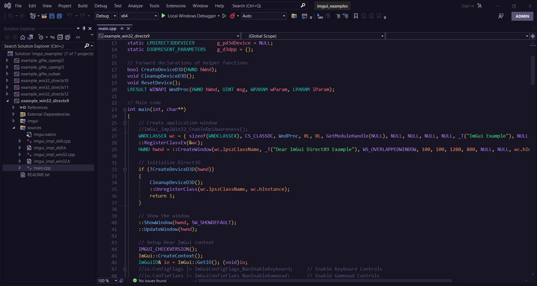Screen dimensions: 537x286
Task: Click the editor horizontal scrollbar thumb
Action: point(325,281)
